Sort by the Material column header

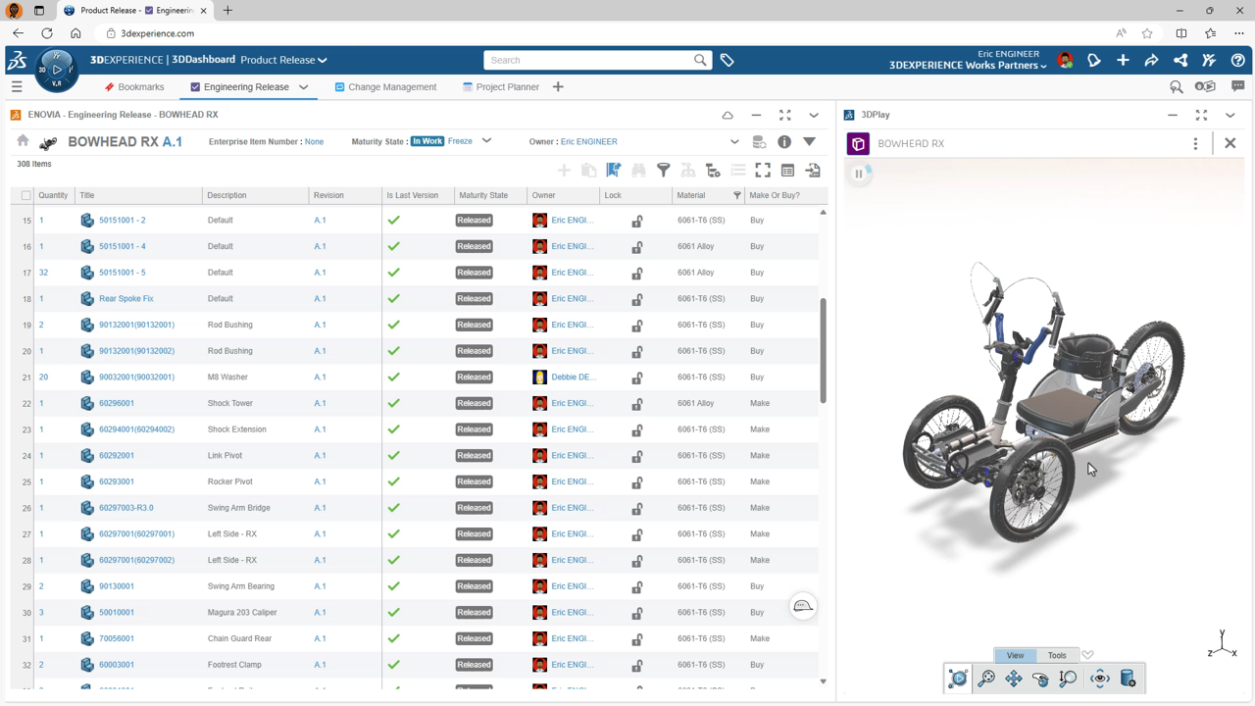pyautogui.click(x=691, y=195)
